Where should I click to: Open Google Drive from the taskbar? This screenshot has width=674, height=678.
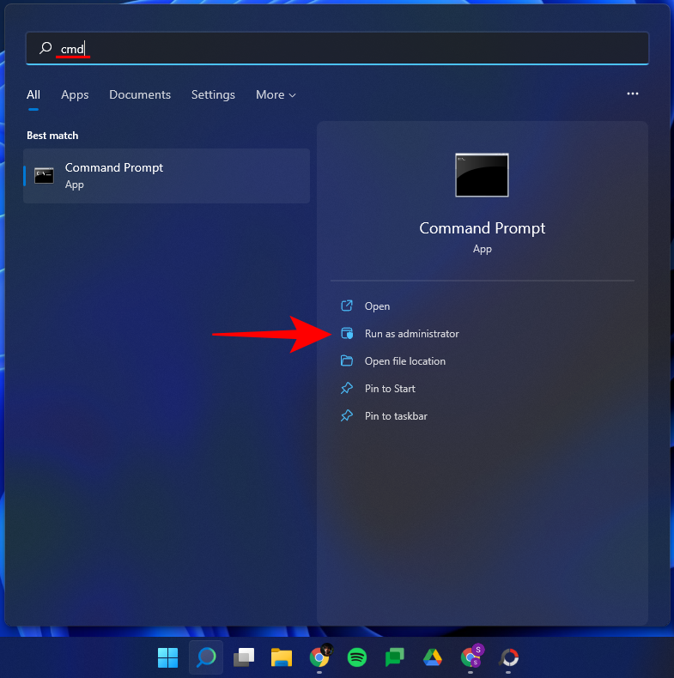432,657
